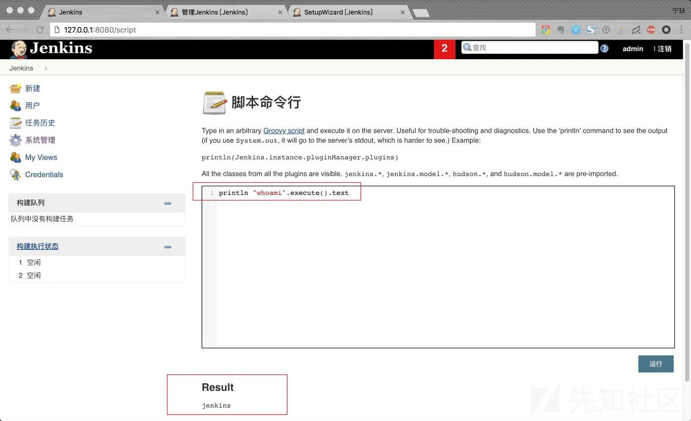Click the script console notepad icon
The height and width of the screenshot is (421, 691).
[x=214, y=103]
